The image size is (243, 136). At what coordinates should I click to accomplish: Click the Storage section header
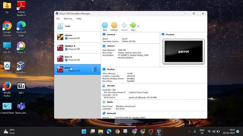pos(111,86)
